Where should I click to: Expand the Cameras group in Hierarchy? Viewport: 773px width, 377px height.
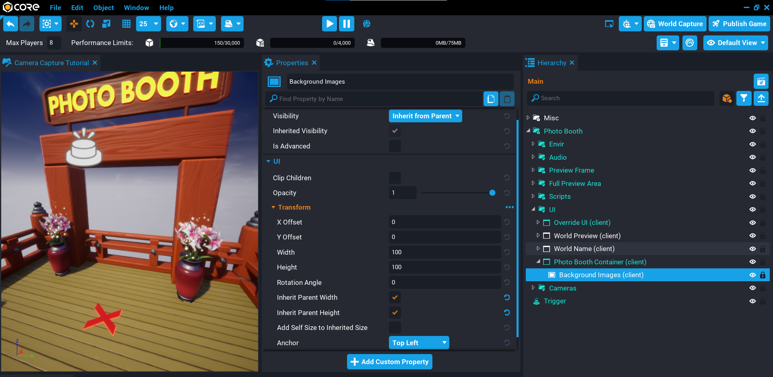tap(533, 288)
